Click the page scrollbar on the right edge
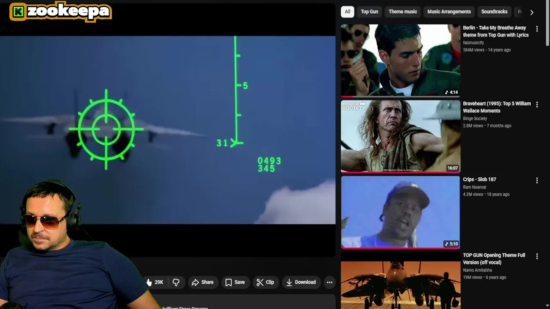The image size is (550, 309). [x=547, y=24]
